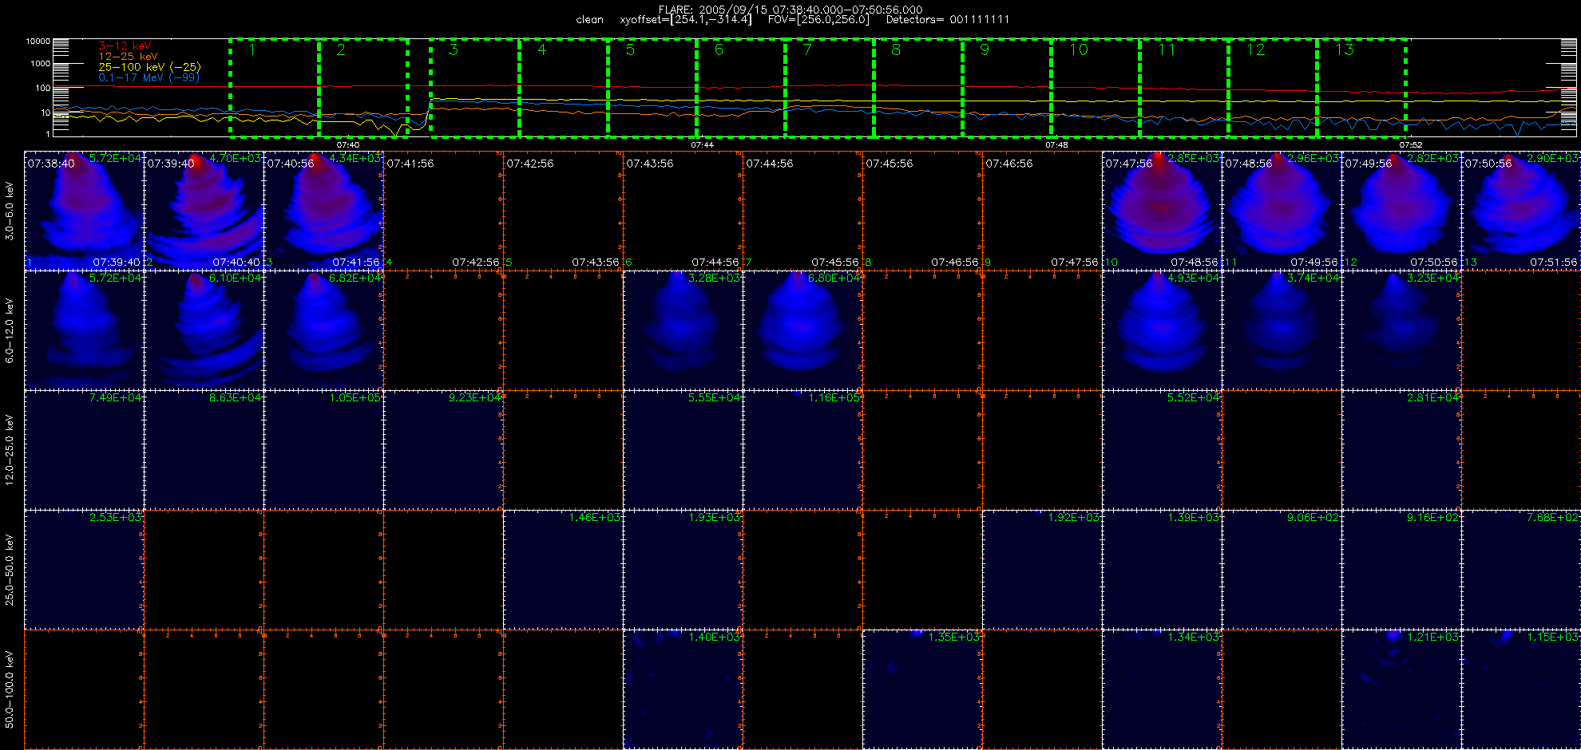Pick time interval 9 in the light curve
This screenshot has height=750, width=1581.
(x=1007, y=88)
